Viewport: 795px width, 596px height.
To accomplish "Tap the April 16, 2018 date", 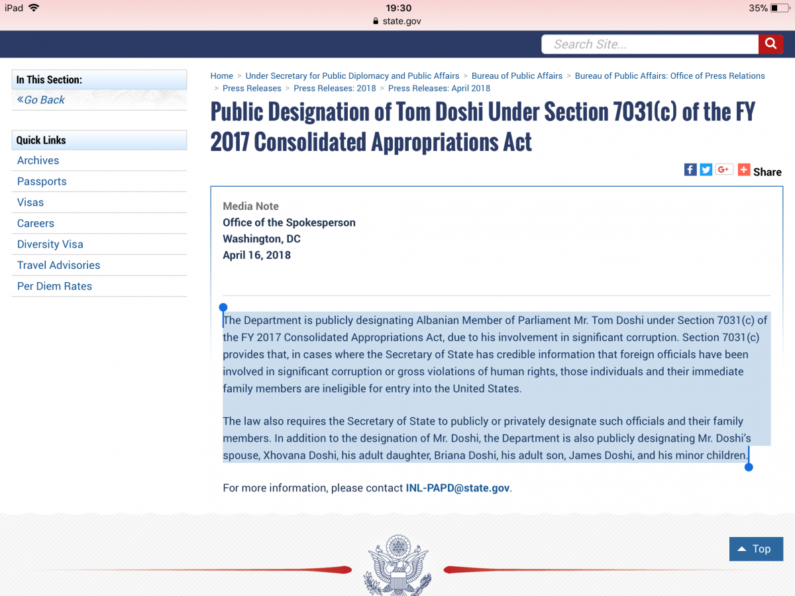I will click(x=256, y=255).
